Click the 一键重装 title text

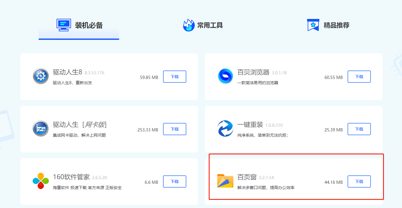pyautogui.click(x=250, y=125)
